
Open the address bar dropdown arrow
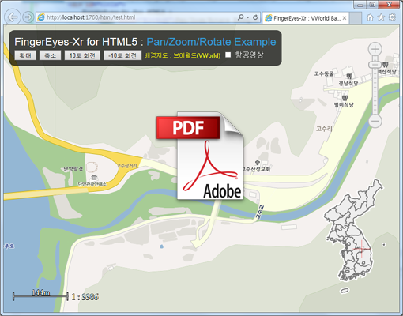(x=248, y=17)
